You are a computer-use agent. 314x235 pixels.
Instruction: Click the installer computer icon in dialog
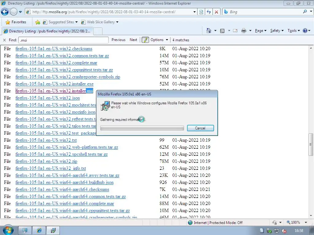105,106
